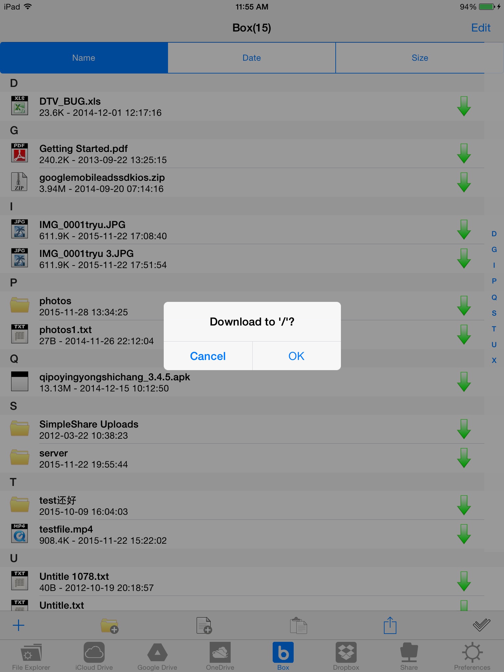
Task: Tap the green download arrow for DTV_BUG.xls
Action: click(464, 106)
